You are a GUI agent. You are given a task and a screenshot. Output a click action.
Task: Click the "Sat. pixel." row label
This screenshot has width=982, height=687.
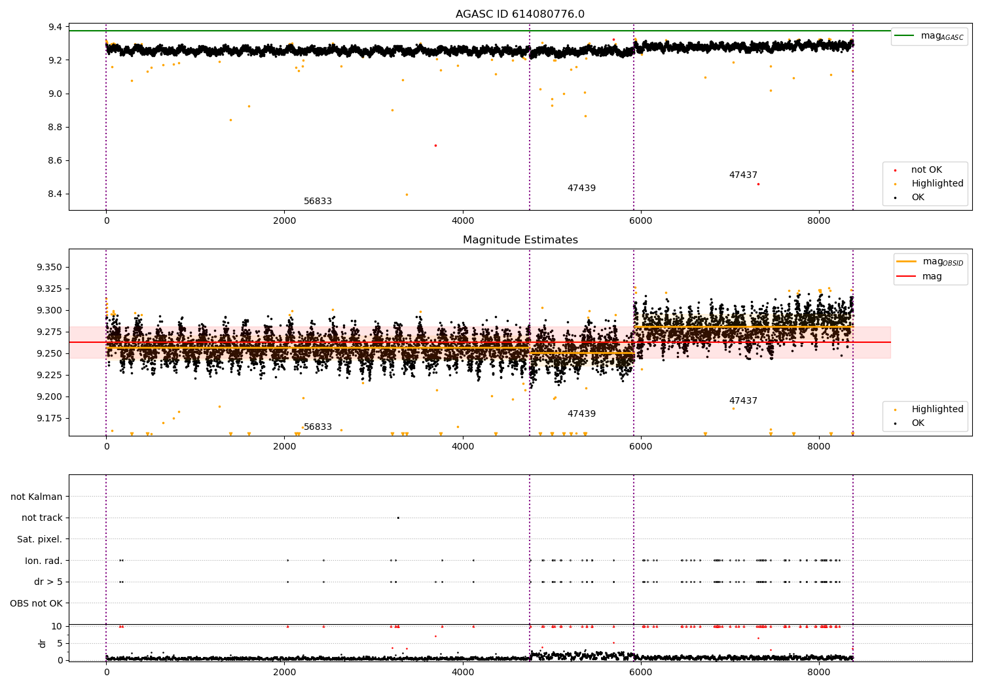40,540
